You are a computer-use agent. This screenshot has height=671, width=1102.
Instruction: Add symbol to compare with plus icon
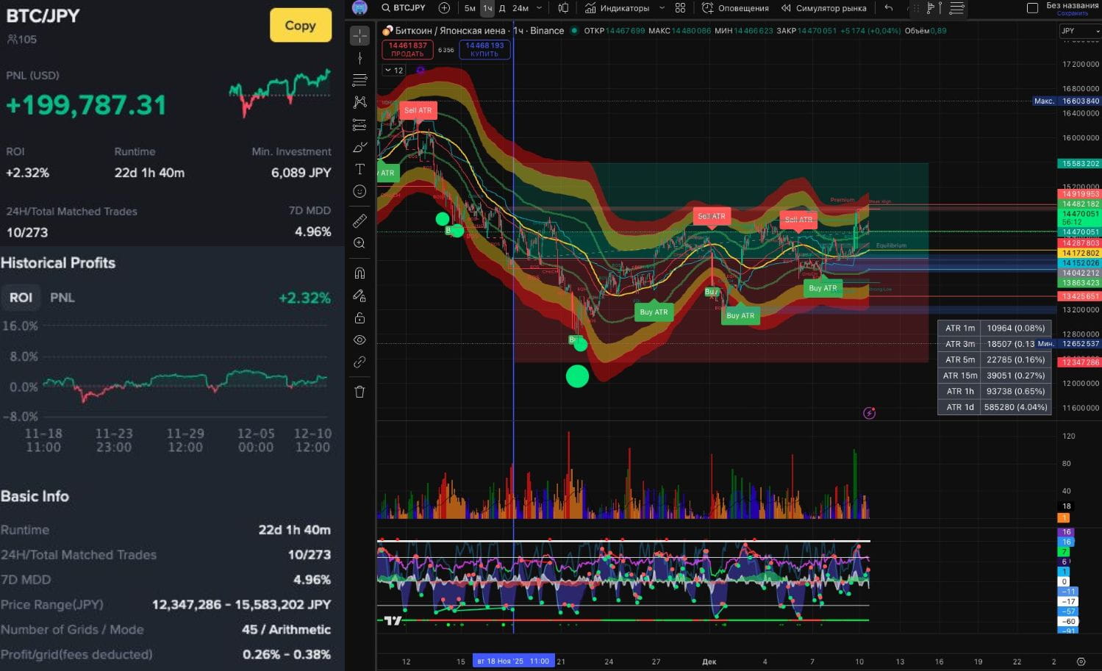[x=444, y=8]
